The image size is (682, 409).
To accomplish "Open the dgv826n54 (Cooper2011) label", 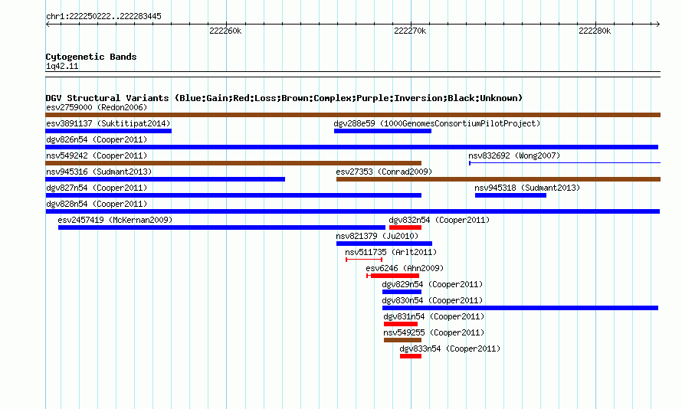I will pyautogui.click(x=97, y=139).
